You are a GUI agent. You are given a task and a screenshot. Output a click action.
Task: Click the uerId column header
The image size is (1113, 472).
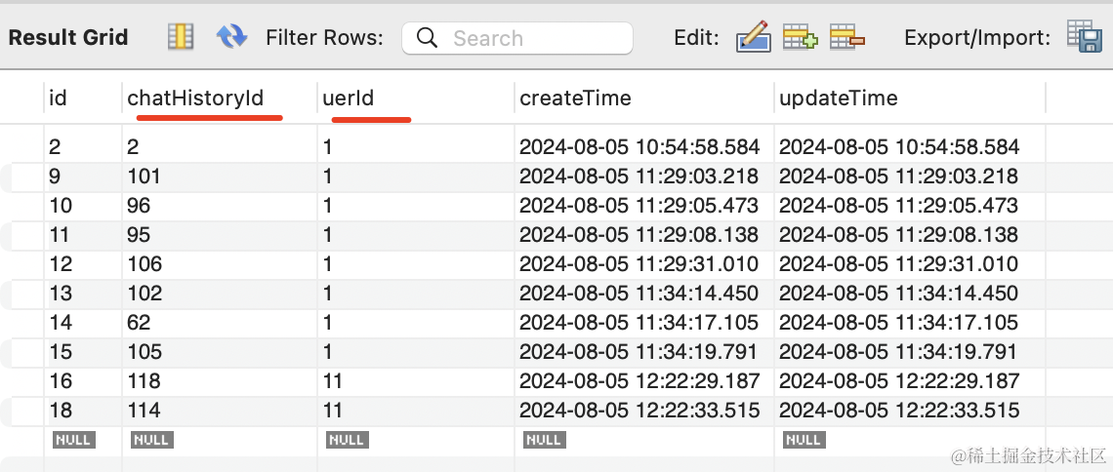[349, 98]
